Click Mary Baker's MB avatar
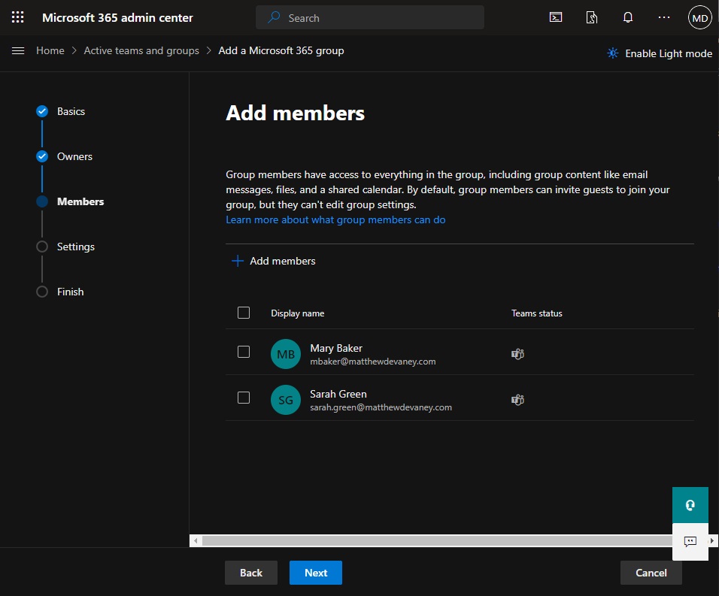The height and width of the screenshot is (596, 719). point(286,354)
